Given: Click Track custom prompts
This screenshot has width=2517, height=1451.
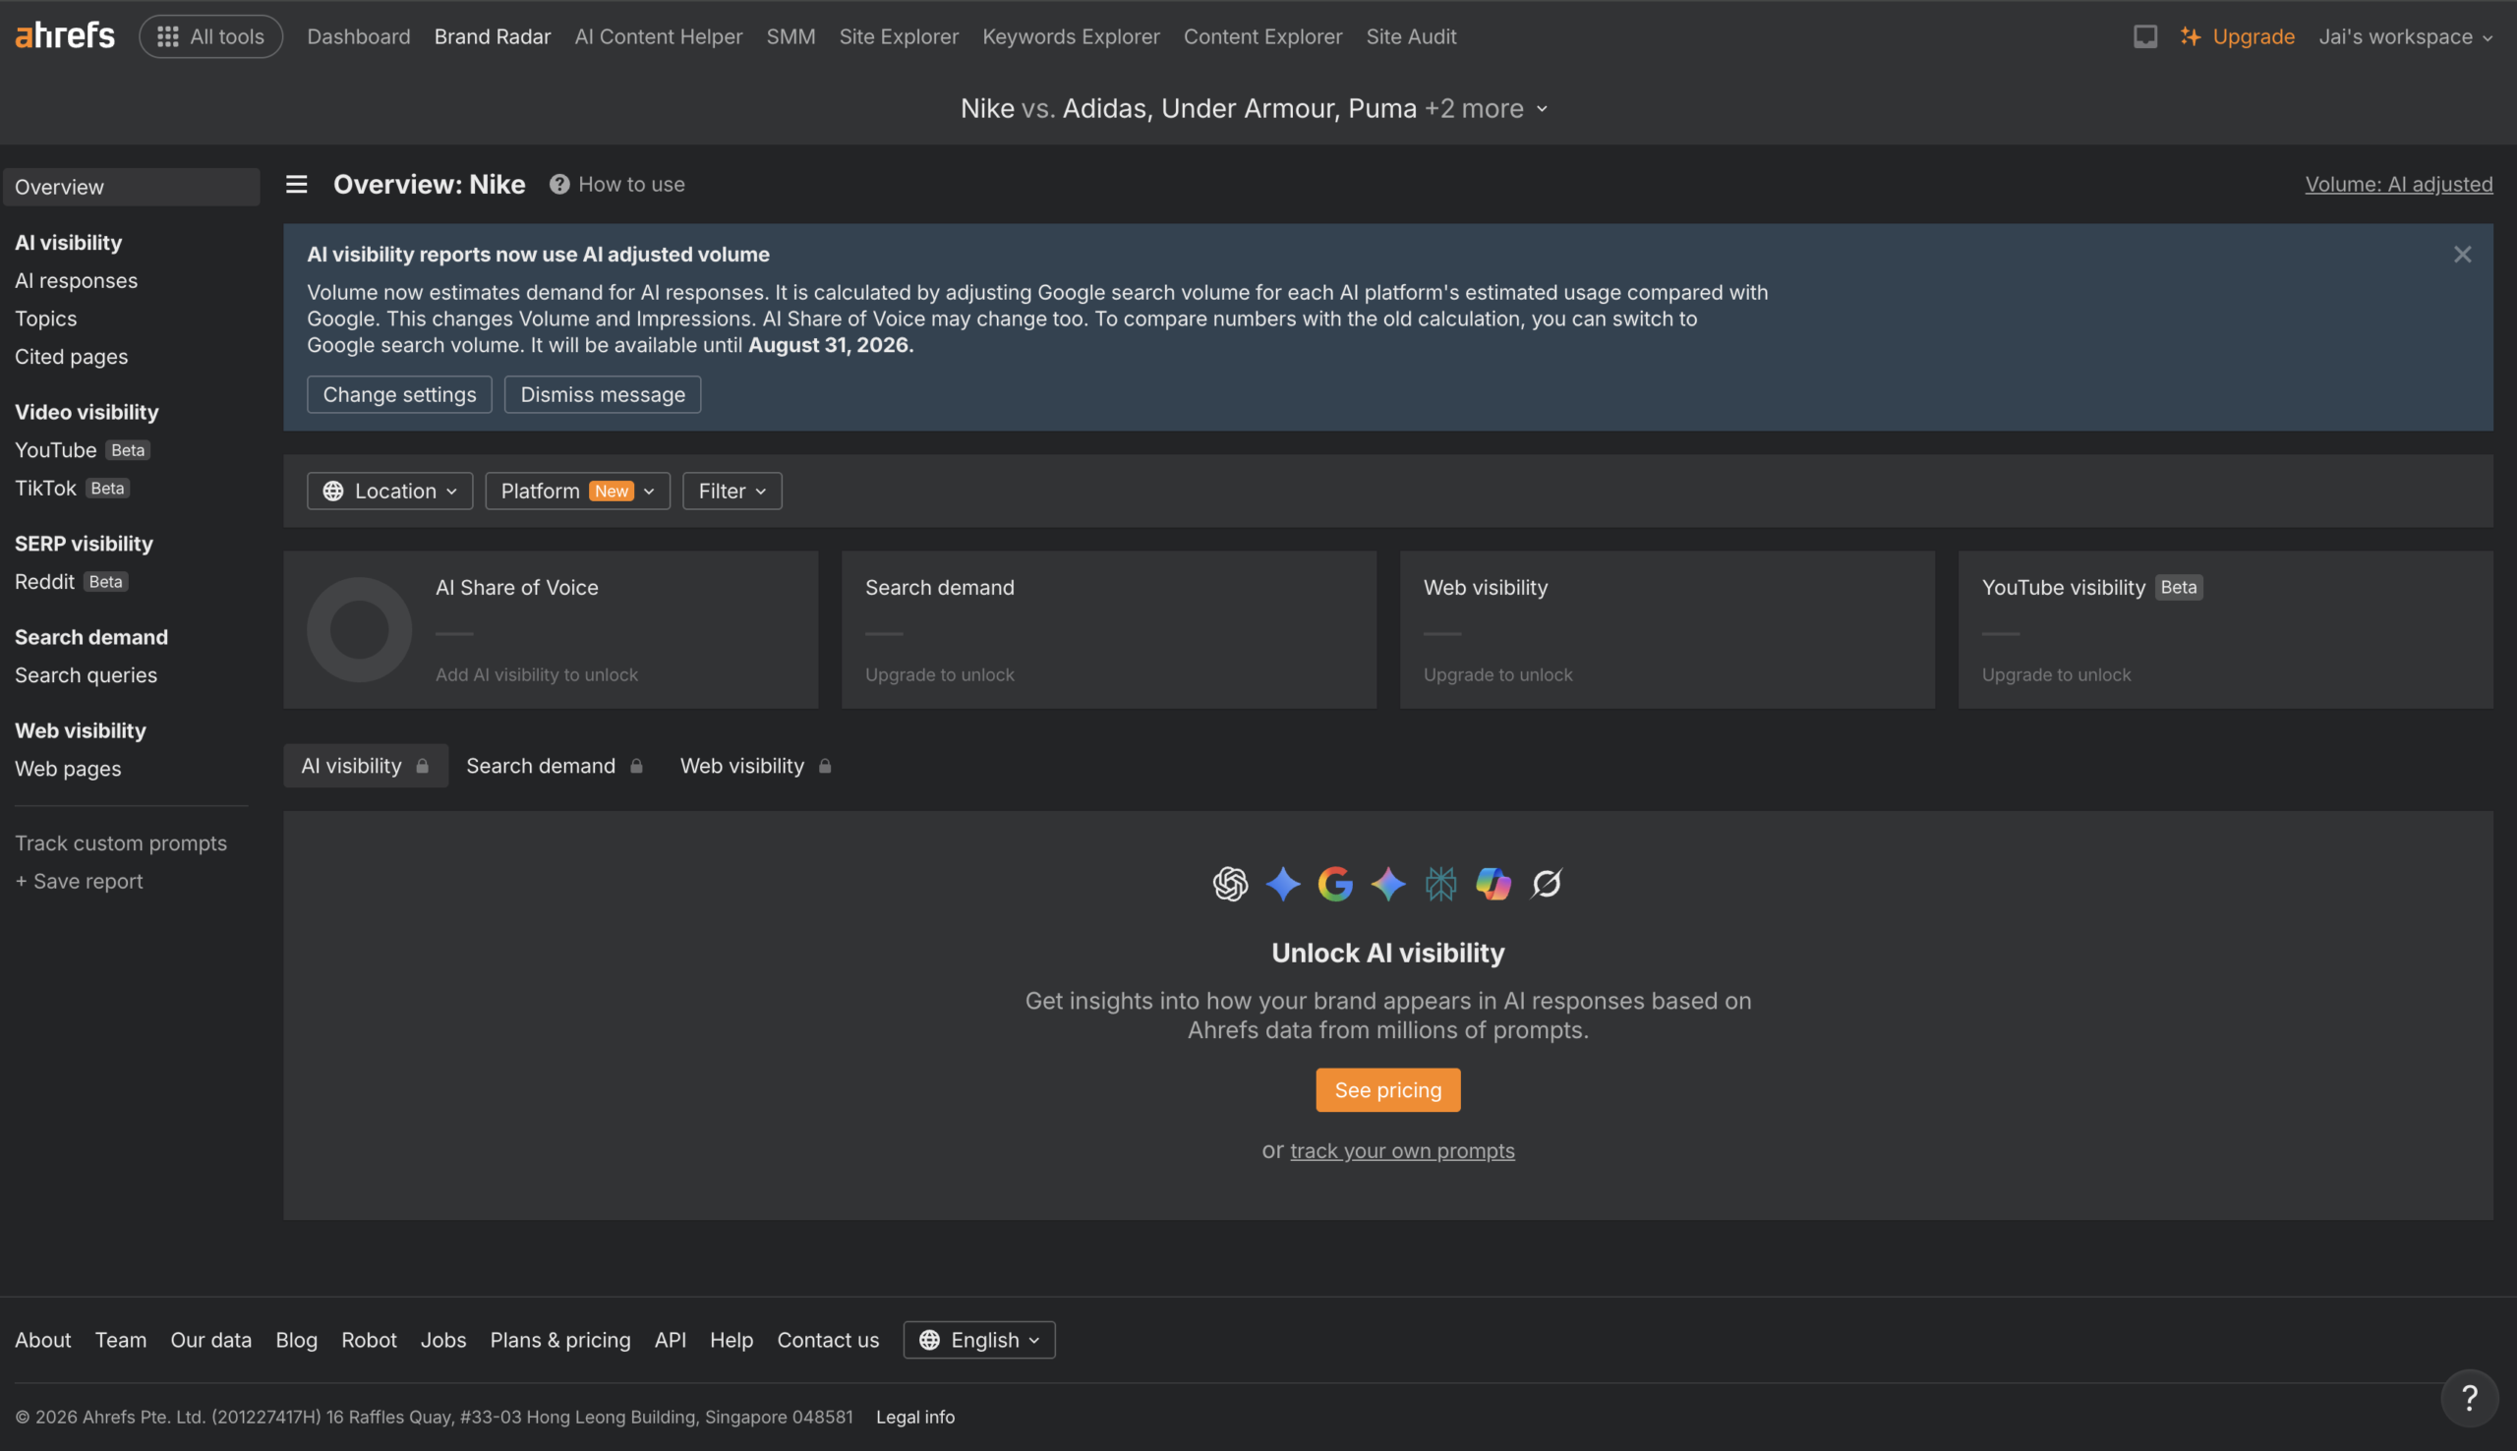Looking at the screenshot, I should point(121,844).
